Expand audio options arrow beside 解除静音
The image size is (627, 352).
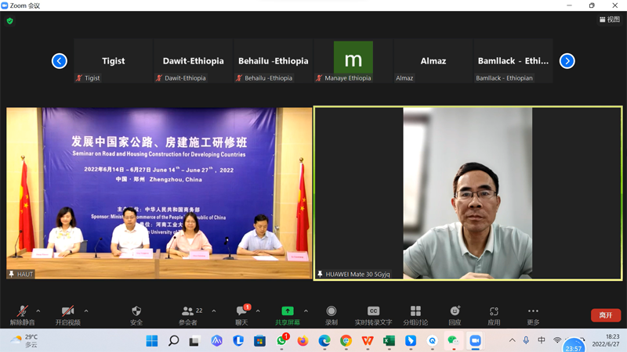[38, 311]
